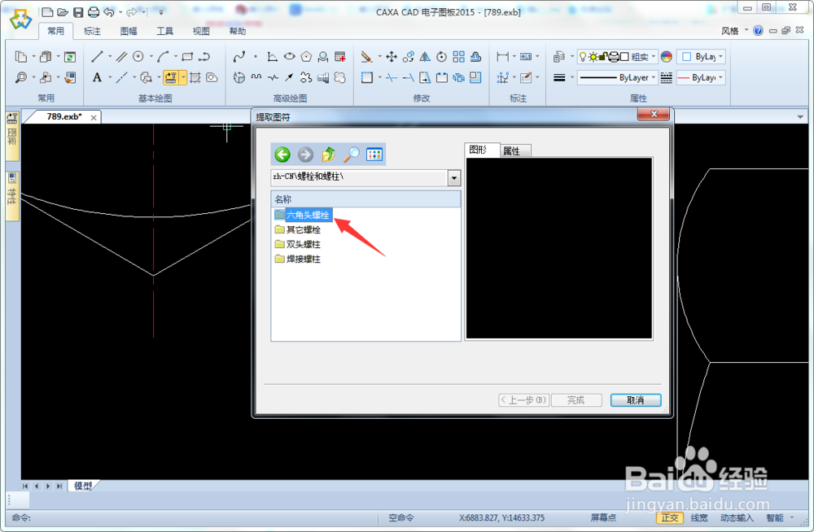The width and height of the screenshot is (814, 532).
Task: Open the 智能 snap mode selector in status bar
Action: (781, 517)
